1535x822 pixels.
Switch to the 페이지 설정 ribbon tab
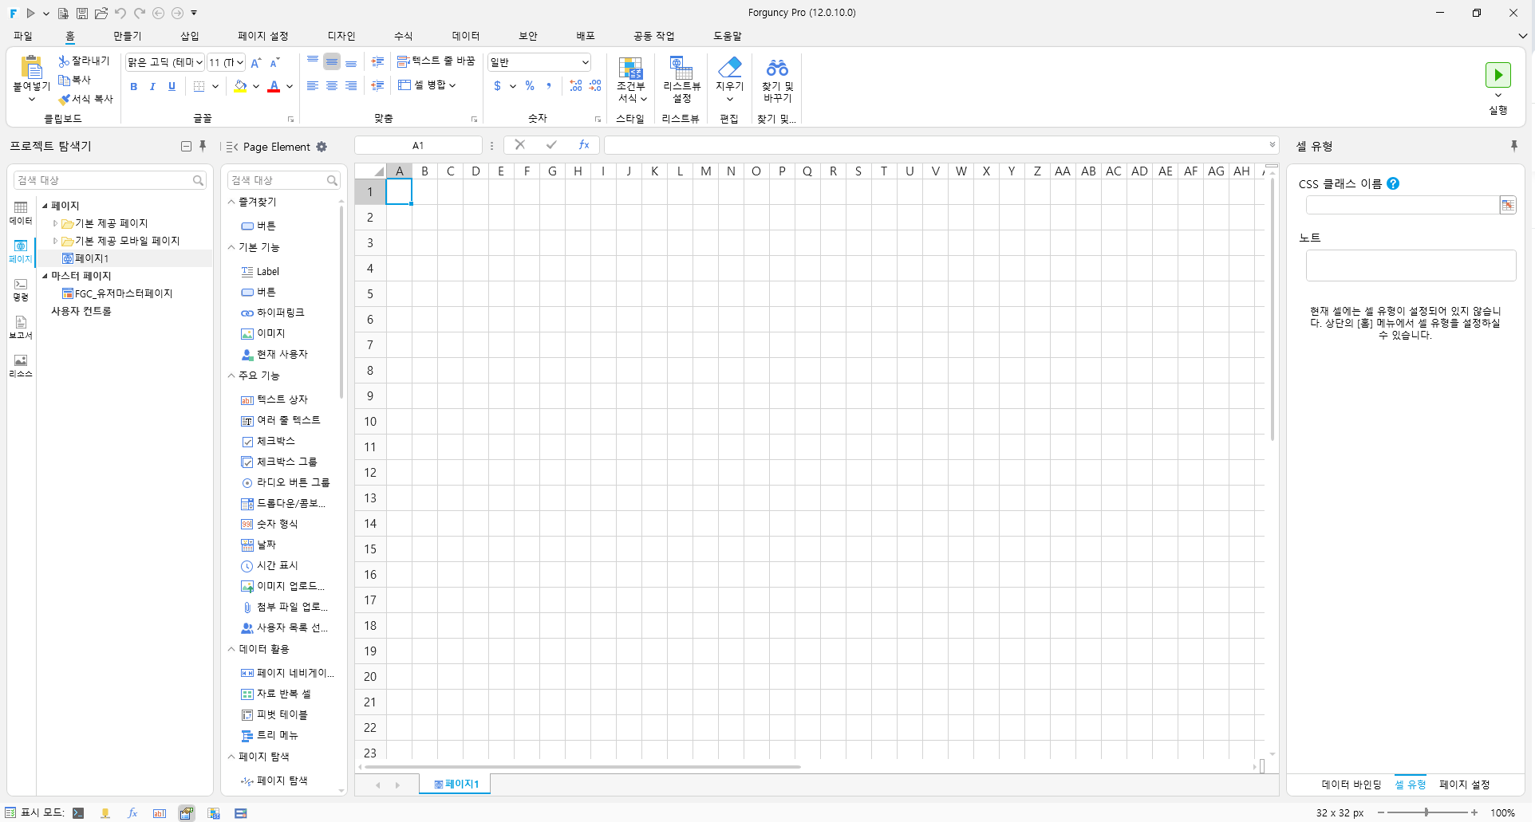pos(262,36)
